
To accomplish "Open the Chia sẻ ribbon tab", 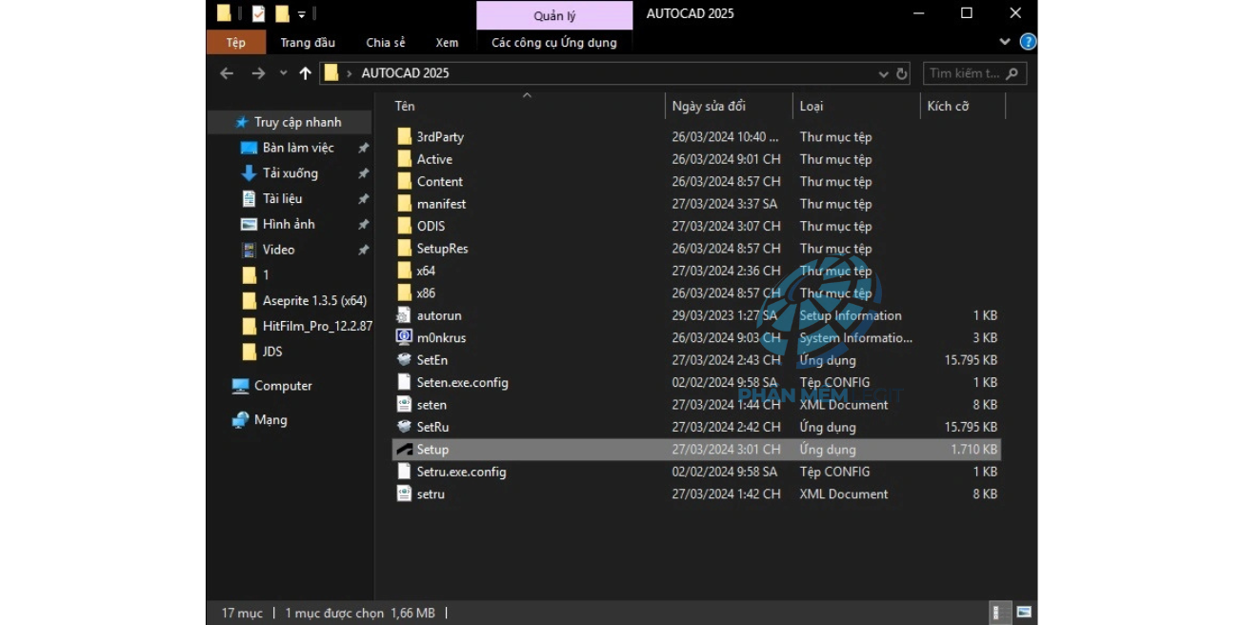I will click(385, 42).
